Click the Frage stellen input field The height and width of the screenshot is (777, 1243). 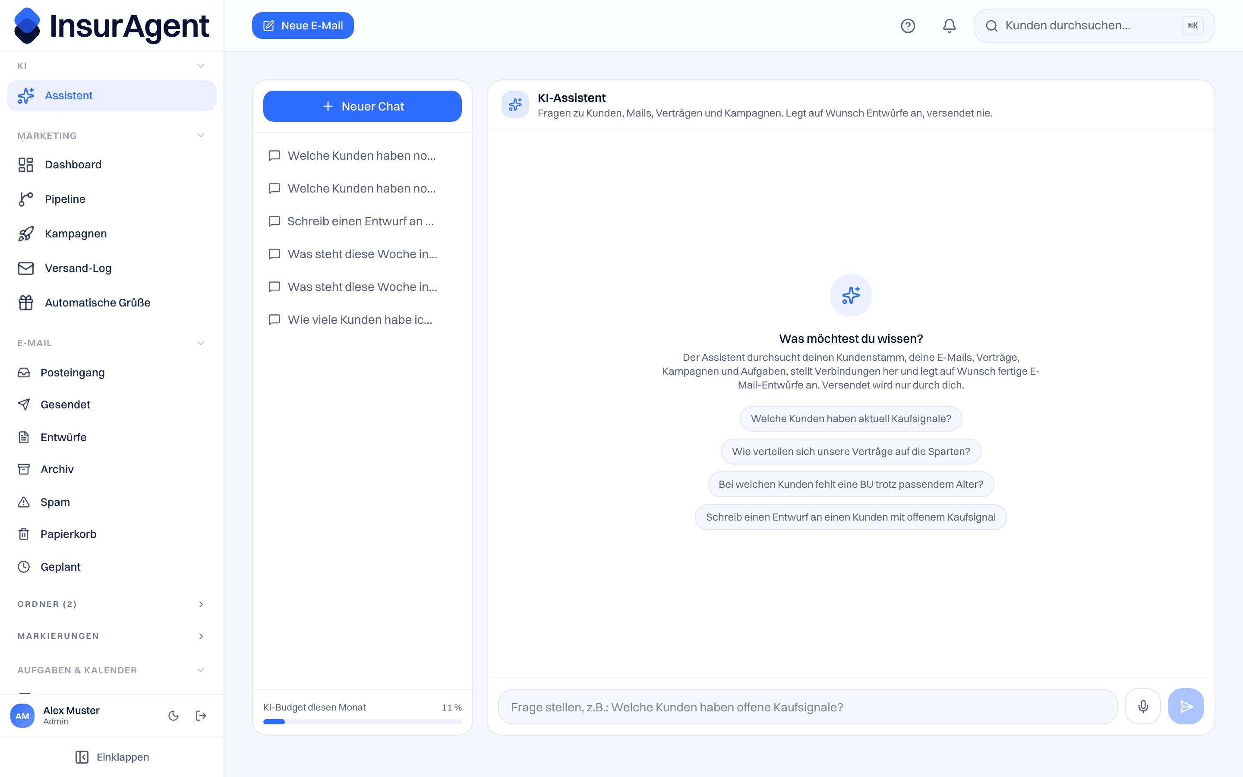click(808, 707)
